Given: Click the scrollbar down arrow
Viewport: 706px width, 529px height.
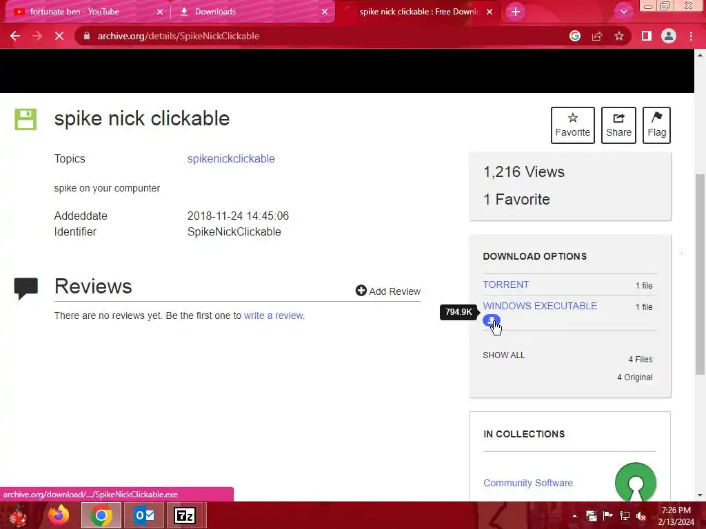Looking at the screenshot, I should click(700, 495).
